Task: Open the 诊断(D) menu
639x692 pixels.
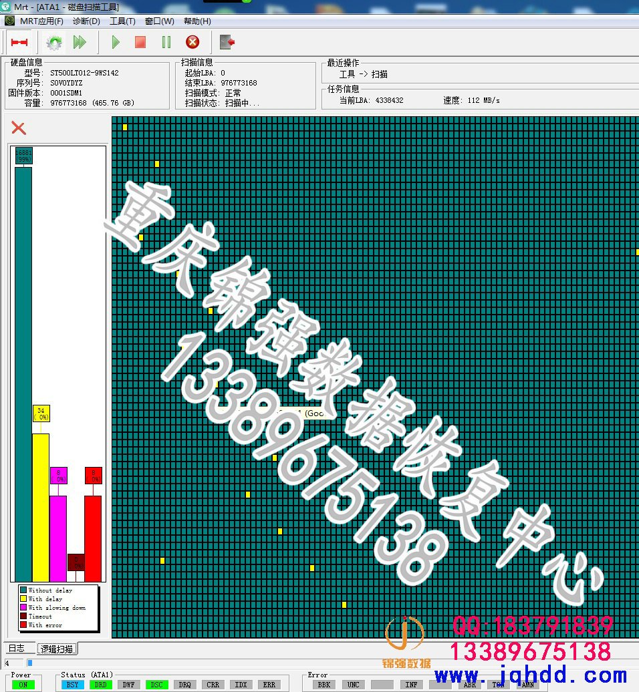Action: [x=86, y=21]
